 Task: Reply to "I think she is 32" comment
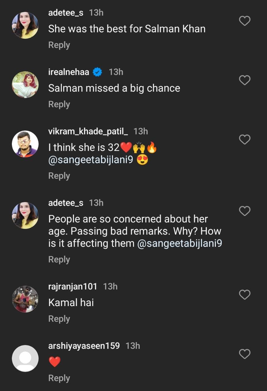pos(59,176)
